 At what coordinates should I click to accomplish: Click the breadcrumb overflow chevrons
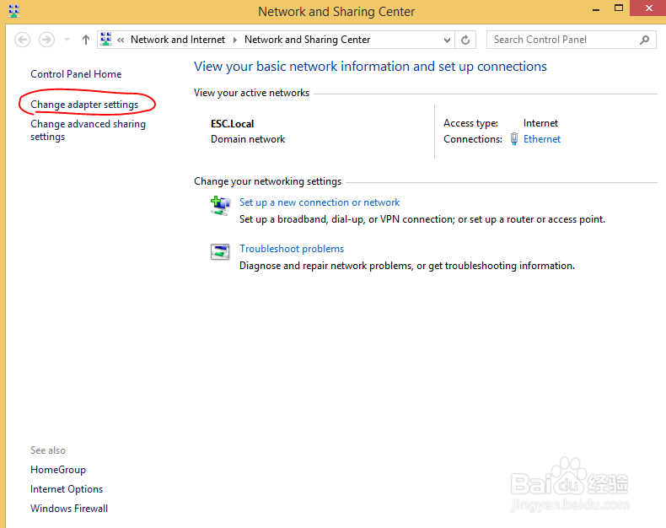121,40
